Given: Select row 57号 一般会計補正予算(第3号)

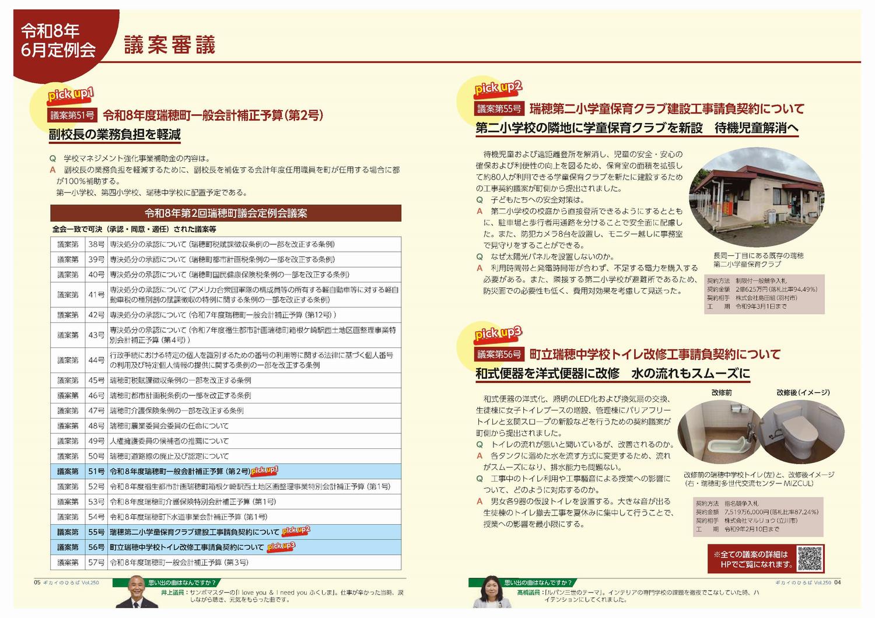Looking at the screenshot, I should point(226,562).
